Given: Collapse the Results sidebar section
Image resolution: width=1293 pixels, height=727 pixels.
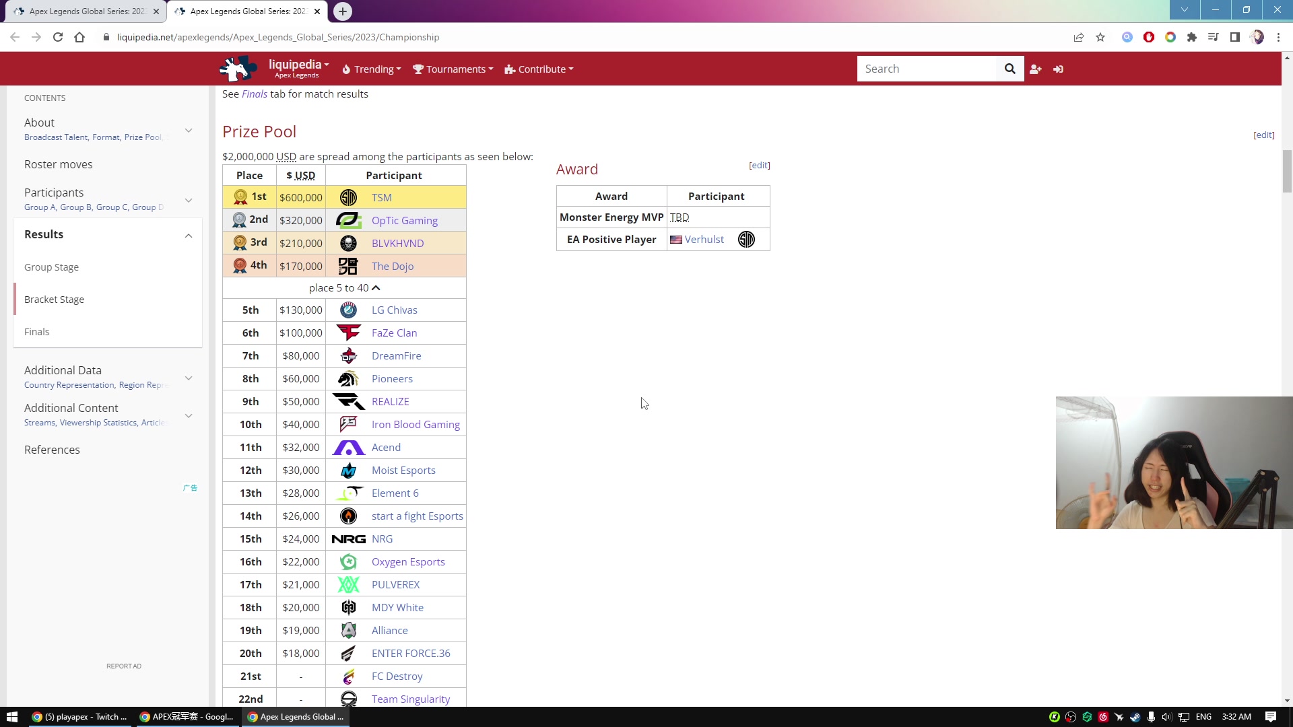Looking at the screenshot, I should click(189, 236).
